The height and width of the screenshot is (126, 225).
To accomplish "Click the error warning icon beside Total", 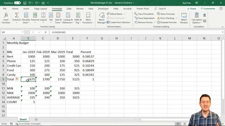I will click(17, 79).
